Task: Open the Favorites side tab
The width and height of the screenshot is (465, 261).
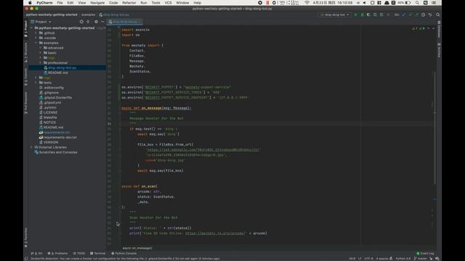Action: (26, 237)
